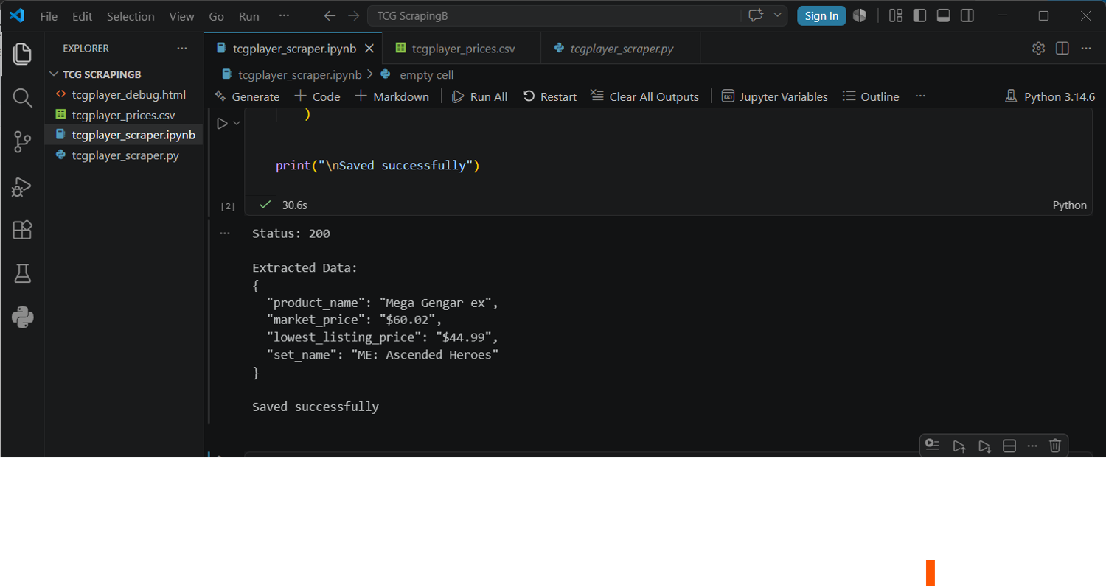Viewport: 1106px width, 587px height.
Task: Add a Code cell
Action: point(317,96)
